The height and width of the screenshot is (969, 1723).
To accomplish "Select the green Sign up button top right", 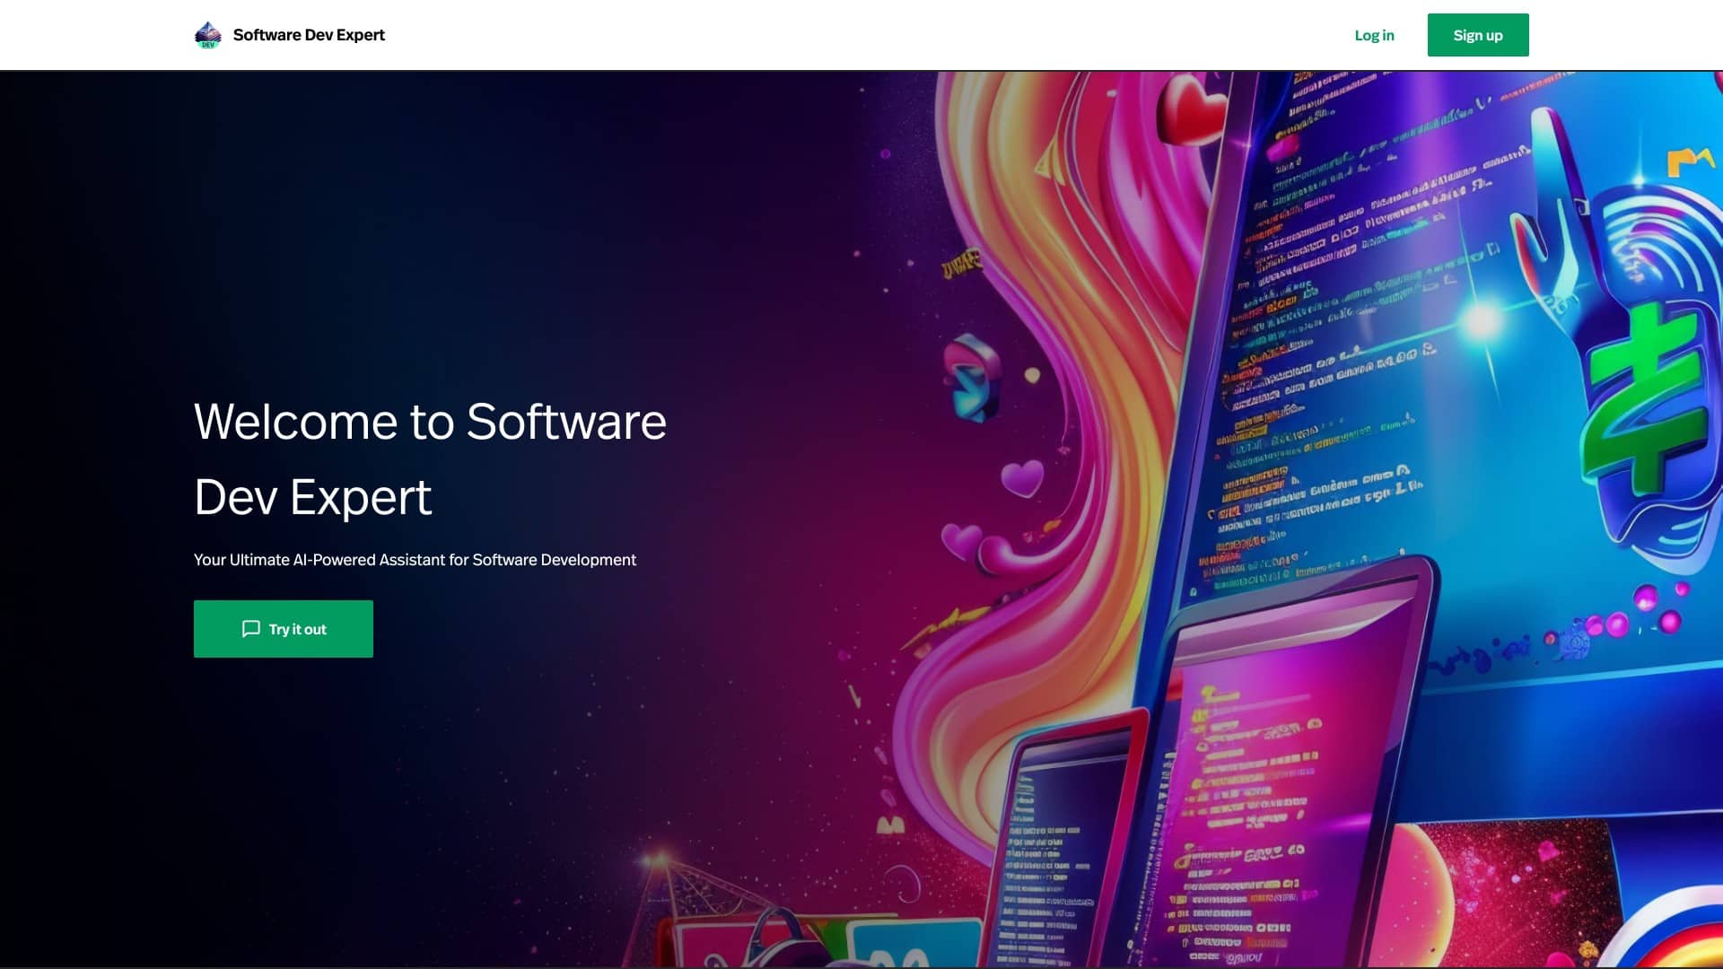I will click(1478, 35).
